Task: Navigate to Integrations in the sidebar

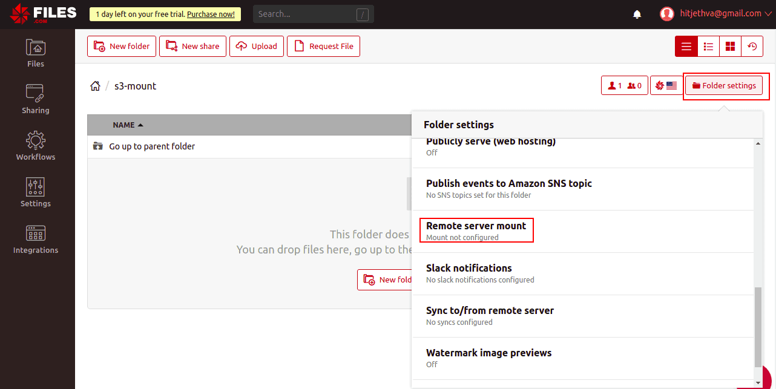Action: tap(36, 240)
